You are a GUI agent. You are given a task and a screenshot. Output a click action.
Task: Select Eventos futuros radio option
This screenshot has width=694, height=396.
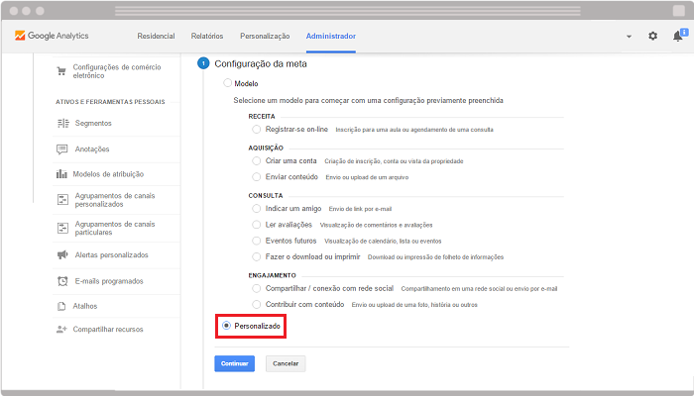pyautogui.click(x=256, y=241)
